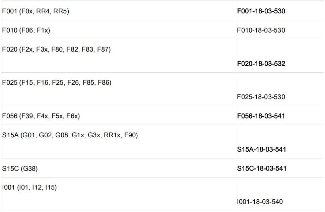Select the F001-18-03-530 version text
Viewport: 325px width, 212px height.
coord(261,11)
